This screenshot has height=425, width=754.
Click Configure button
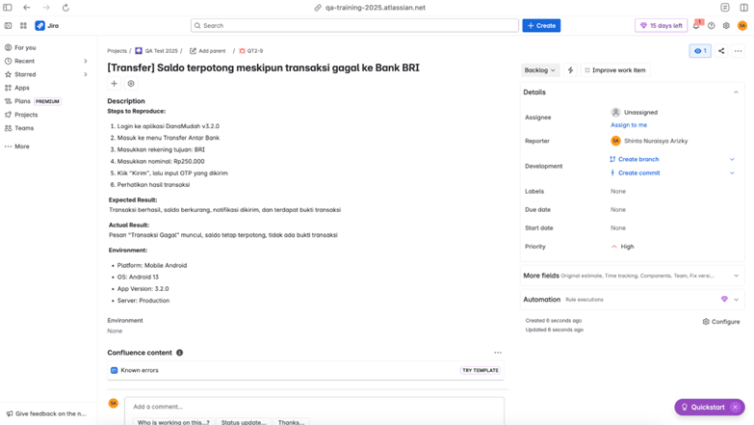pos(721,322)
